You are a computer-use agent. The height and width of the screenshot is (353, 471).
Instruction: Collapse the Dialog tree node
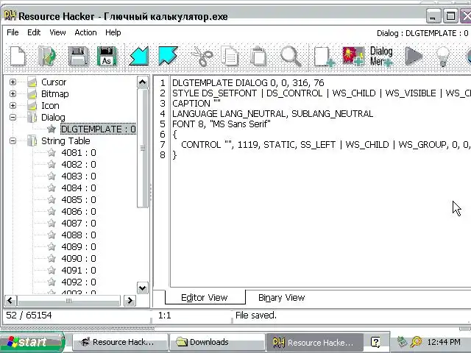click(13, 118)
